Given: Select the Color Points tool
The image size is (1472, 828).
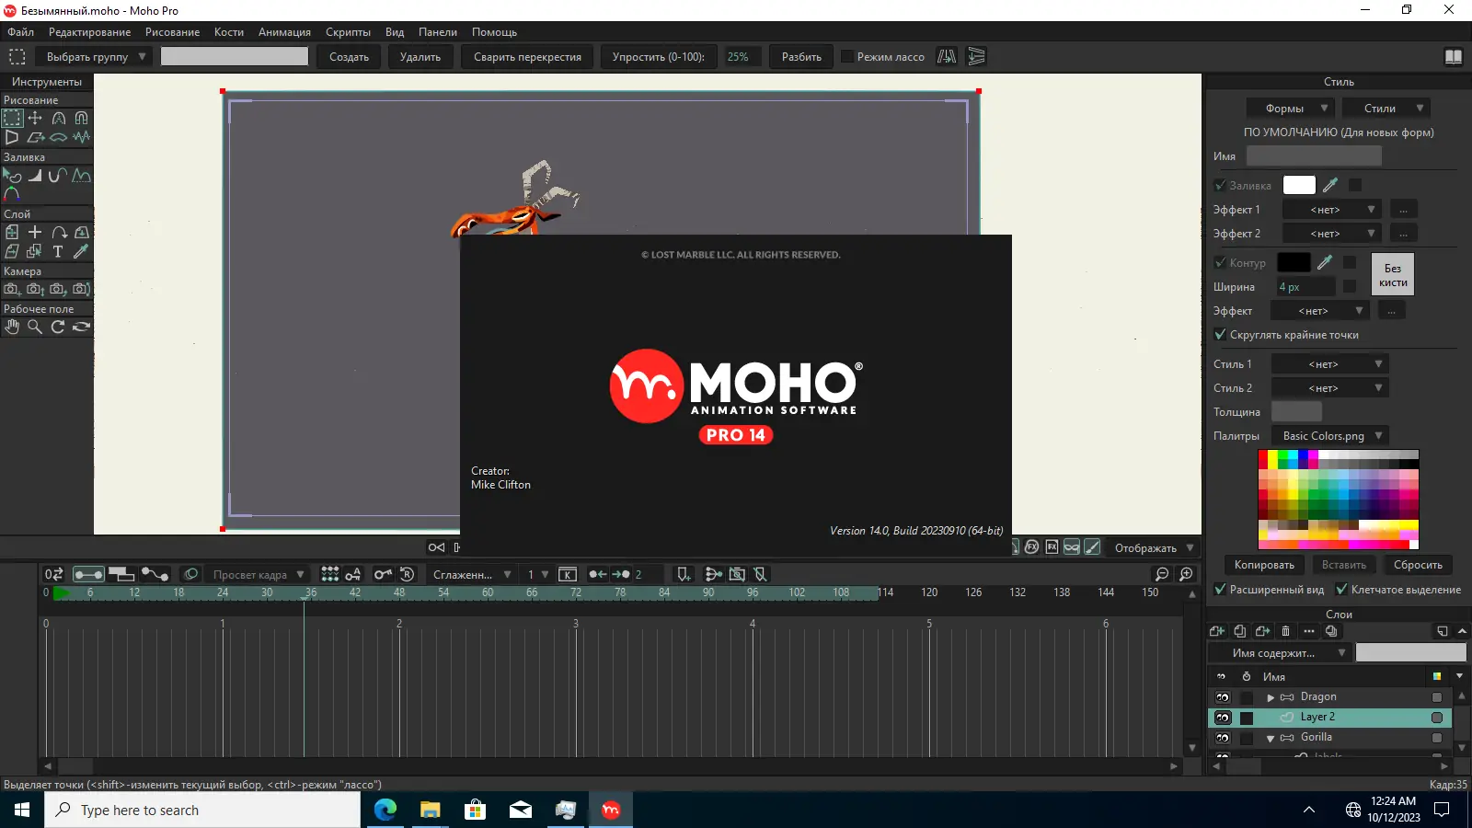Looking at the screenshot, I should pos(12,194).
